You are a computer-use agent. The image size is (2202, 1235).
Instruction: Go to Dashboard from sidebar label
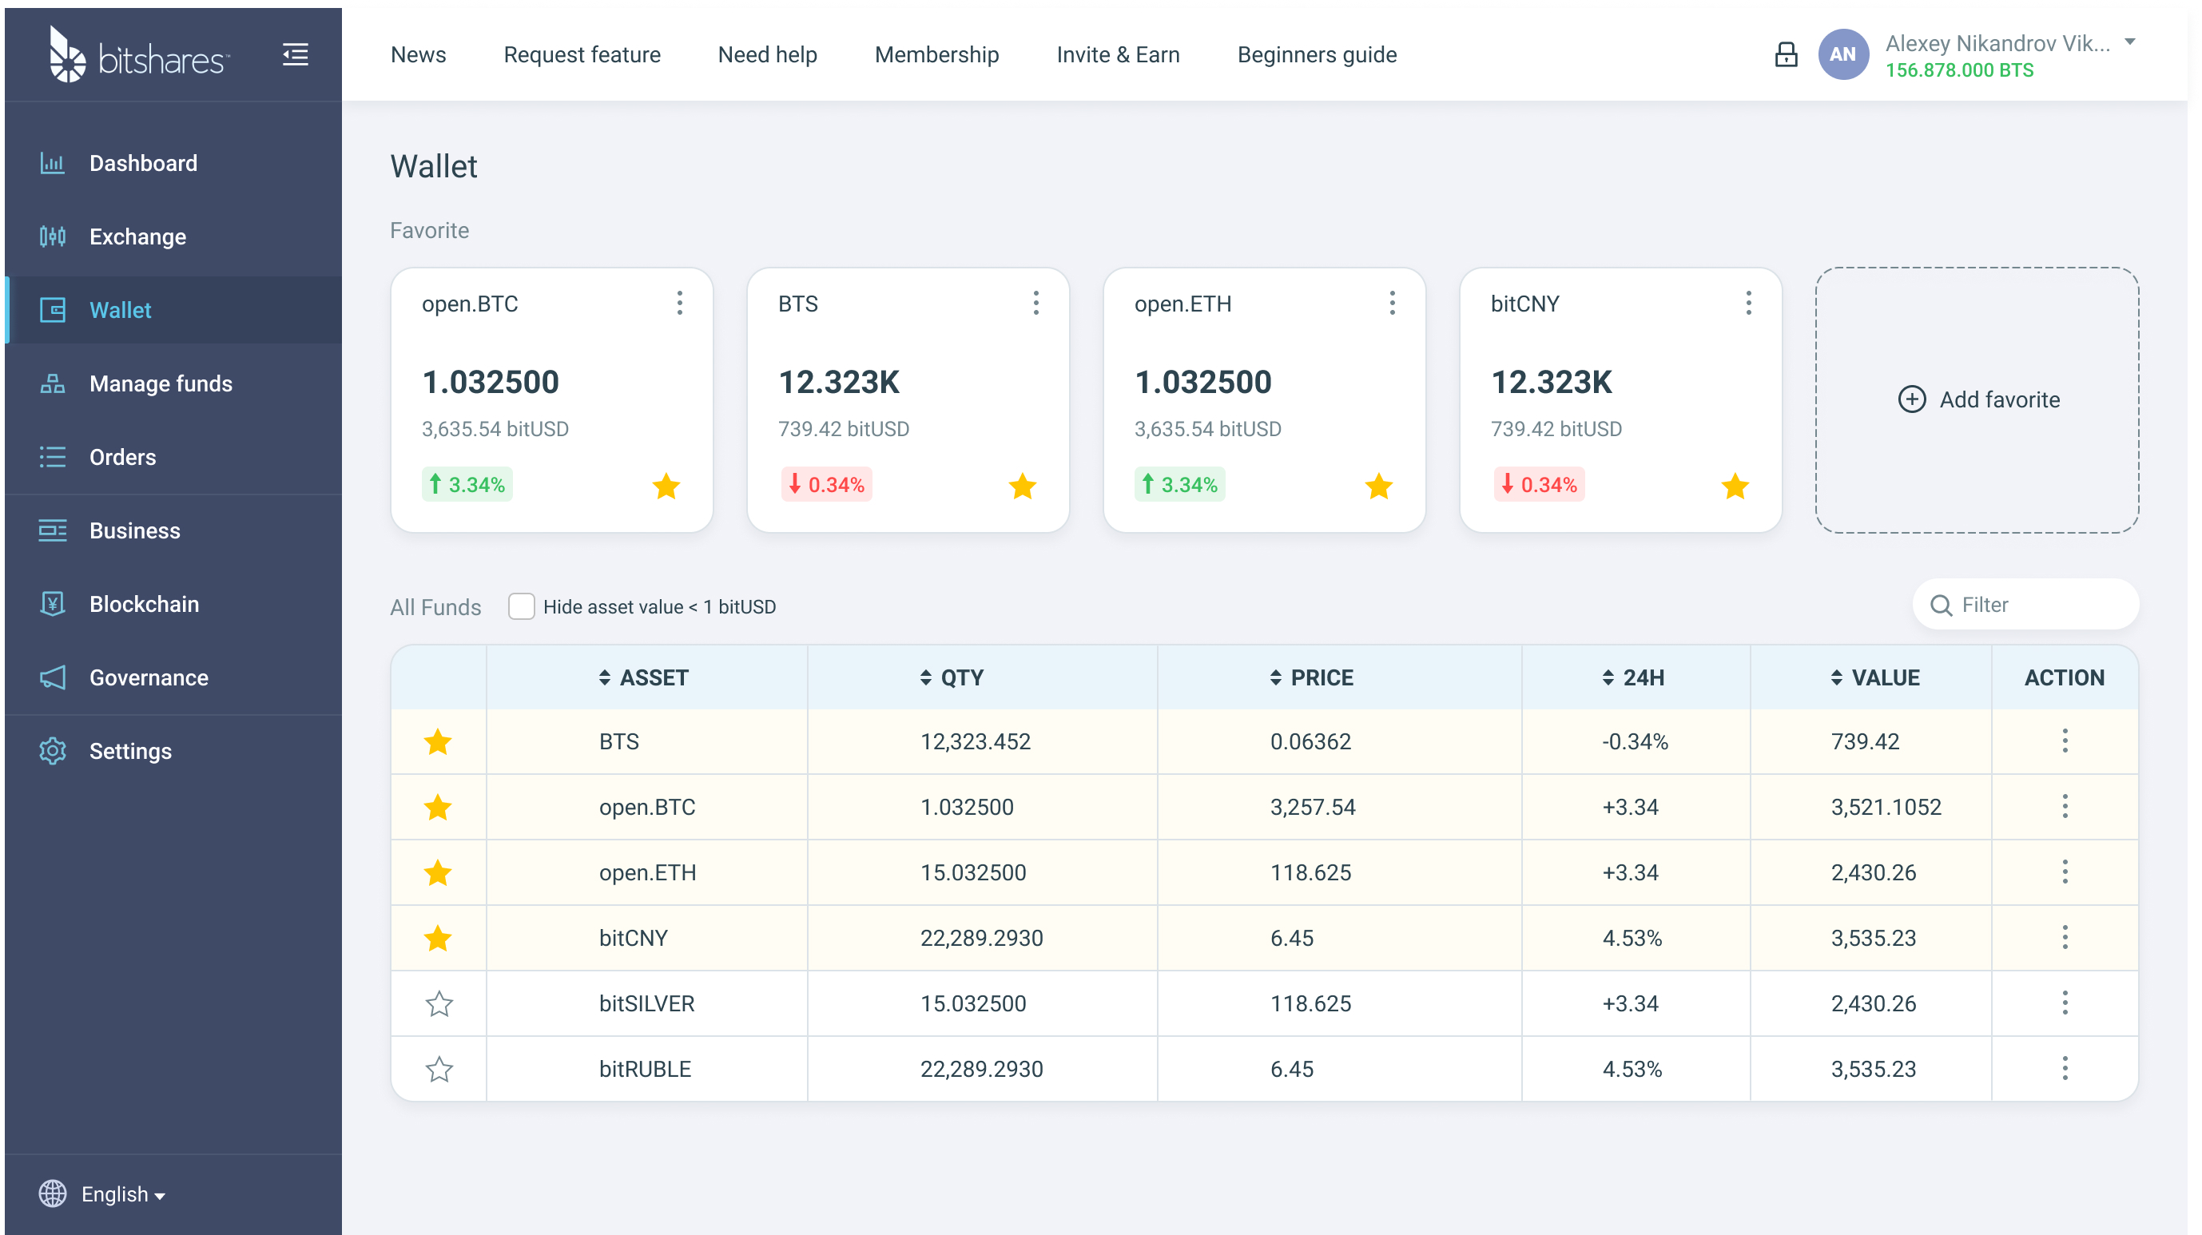pos(144,163)
